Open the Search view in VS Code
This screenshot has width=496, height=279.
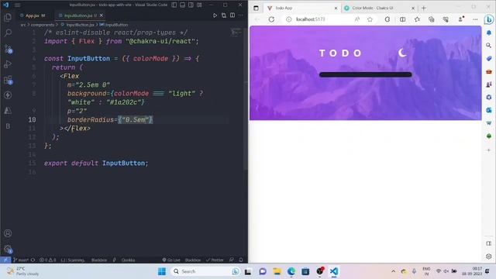pyautogui.click(x=8, y=33)
